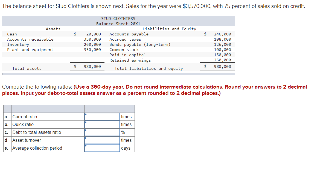Select the Inventory line in the balance sheet
This screenshot has width=326, height=175.
click(x=18, y=44)
